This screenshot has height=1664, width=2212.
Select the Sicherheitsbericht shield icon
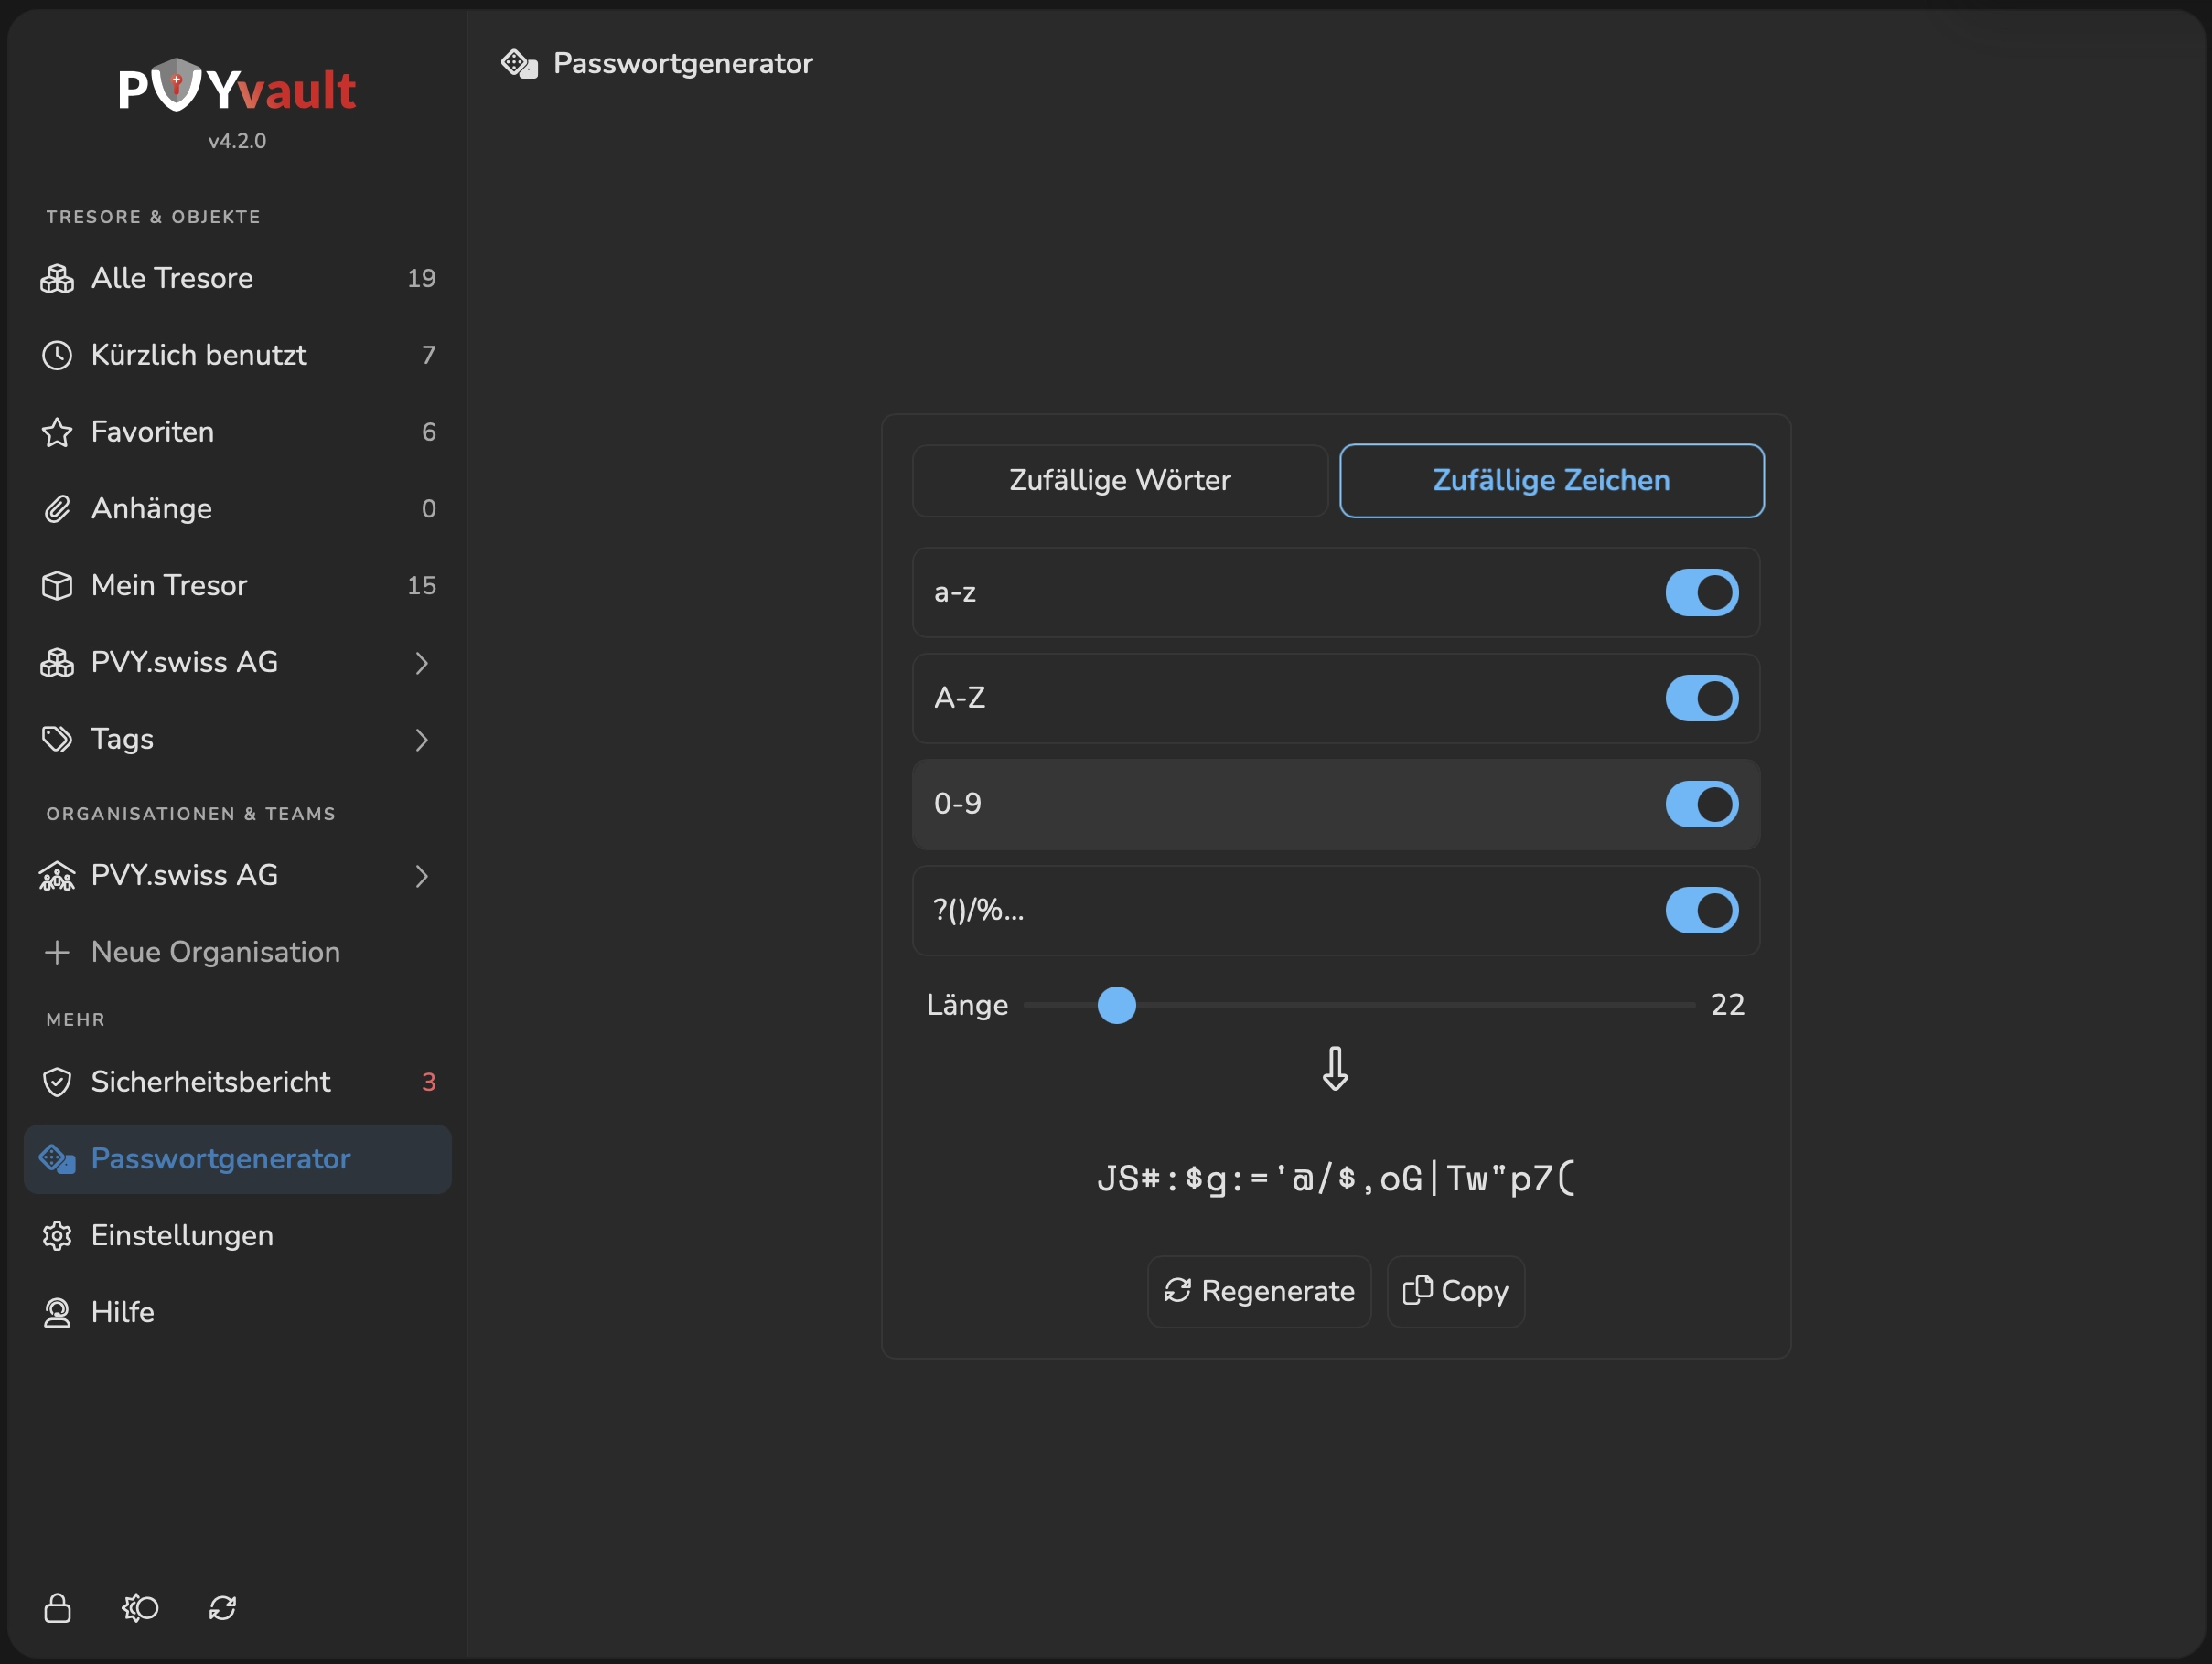pyautogui.click(x=58, y=1082)
